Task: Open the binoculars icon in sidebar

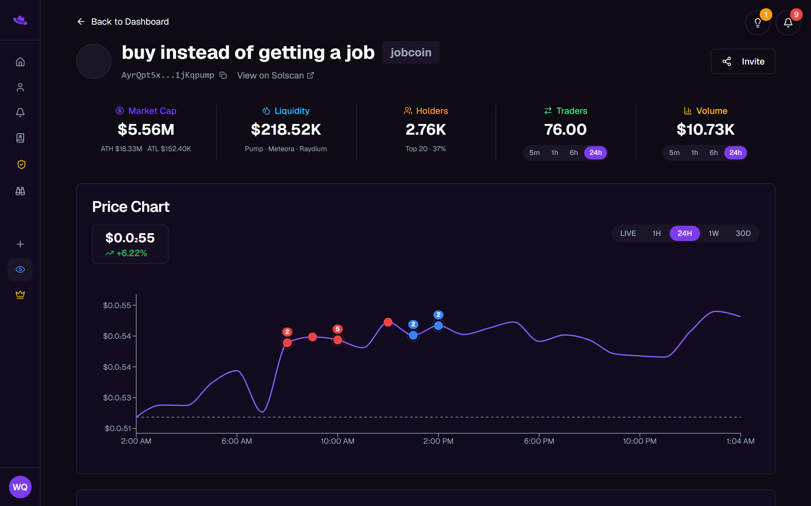Action: point(20,191)
